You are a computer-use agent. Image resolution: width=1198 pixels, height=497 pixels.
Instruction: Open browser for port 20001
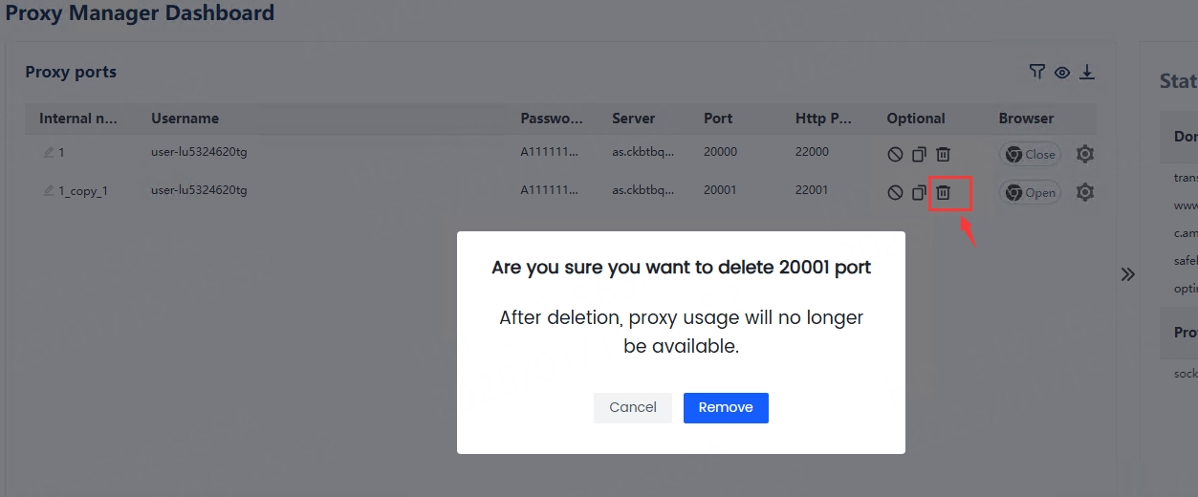1030,192
